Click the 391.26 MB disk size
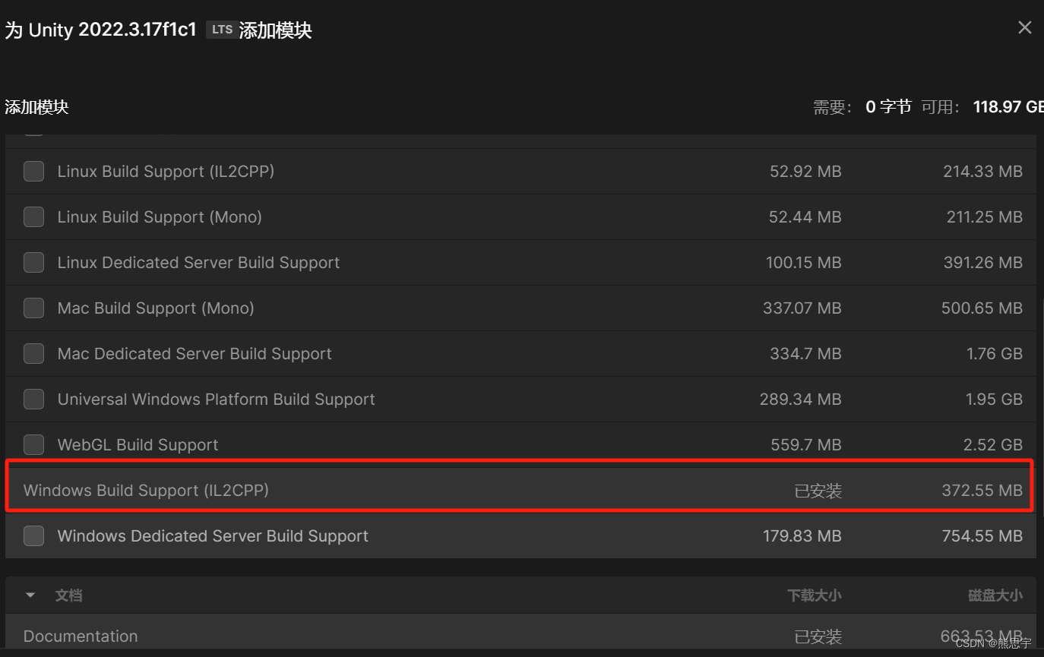The height and width of the screenshot is (657, 1044). (983, 263)
